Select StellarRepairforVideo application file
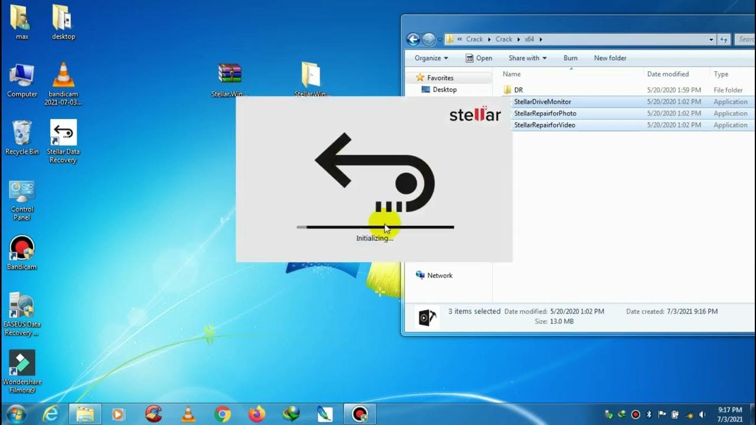 point(627,125)
